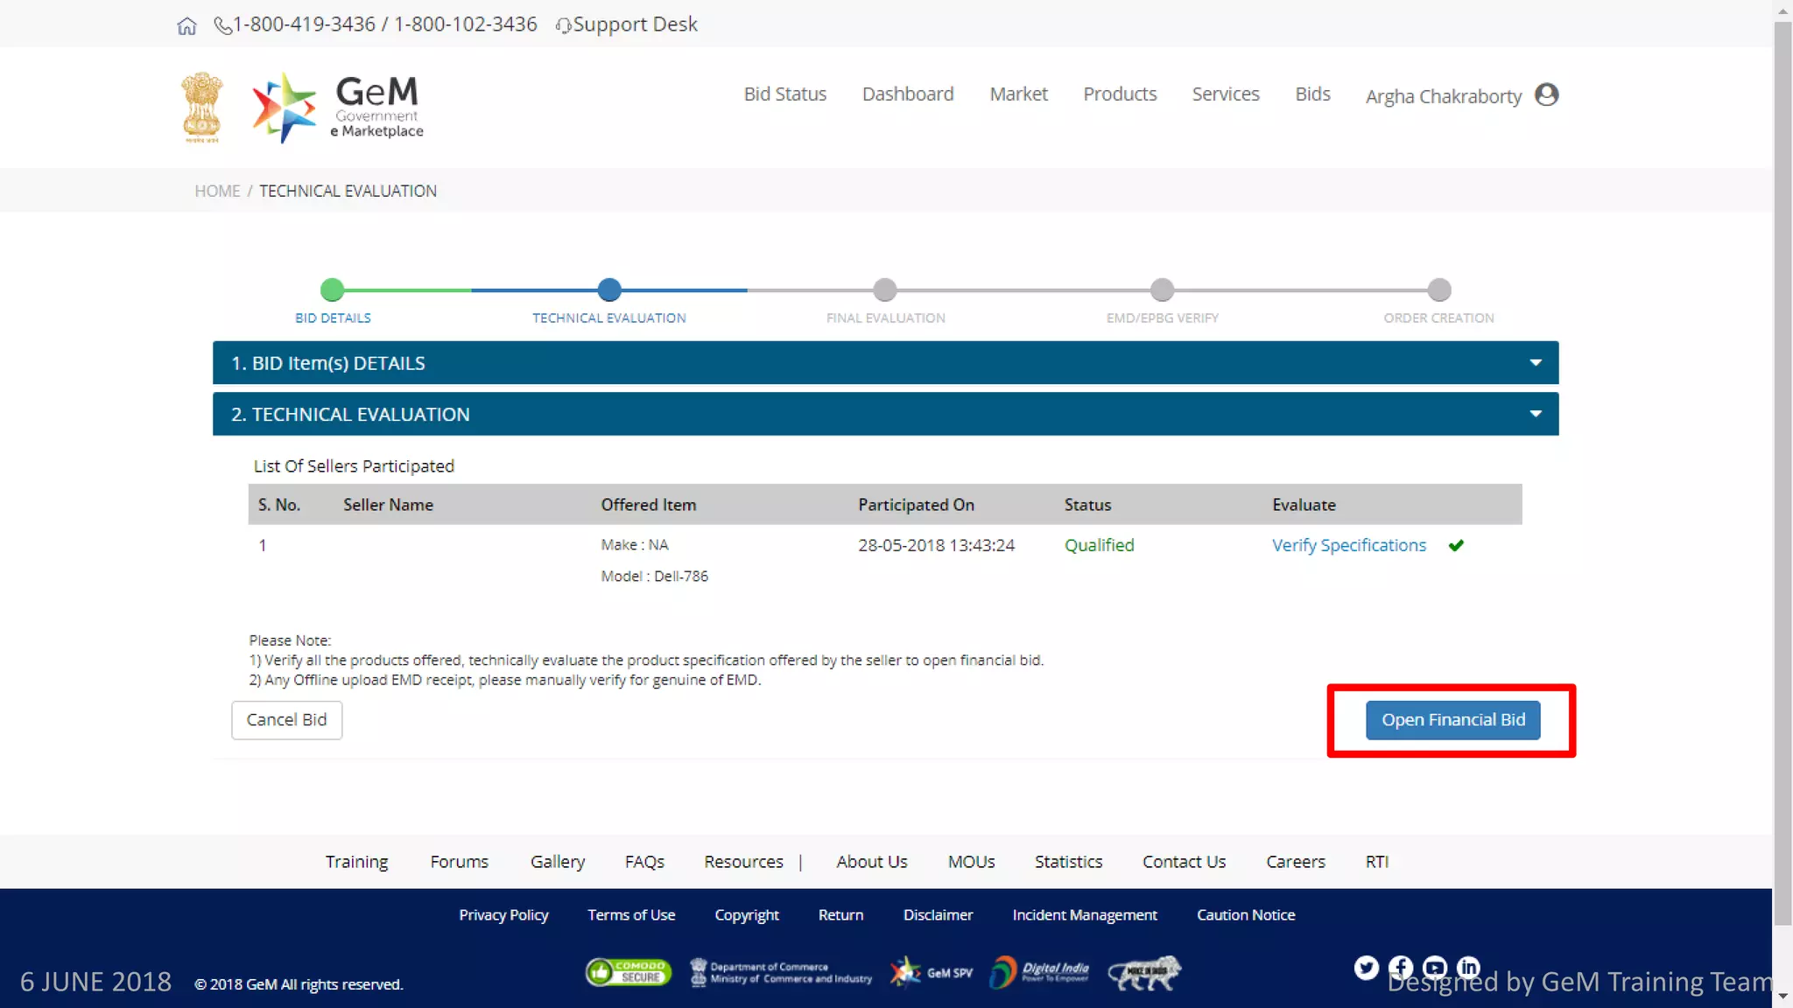Image resolution: width=1793 pixels, height=1008 pixels.
Task: Open the Verify Specifications link
Action: click(1348, 545)
